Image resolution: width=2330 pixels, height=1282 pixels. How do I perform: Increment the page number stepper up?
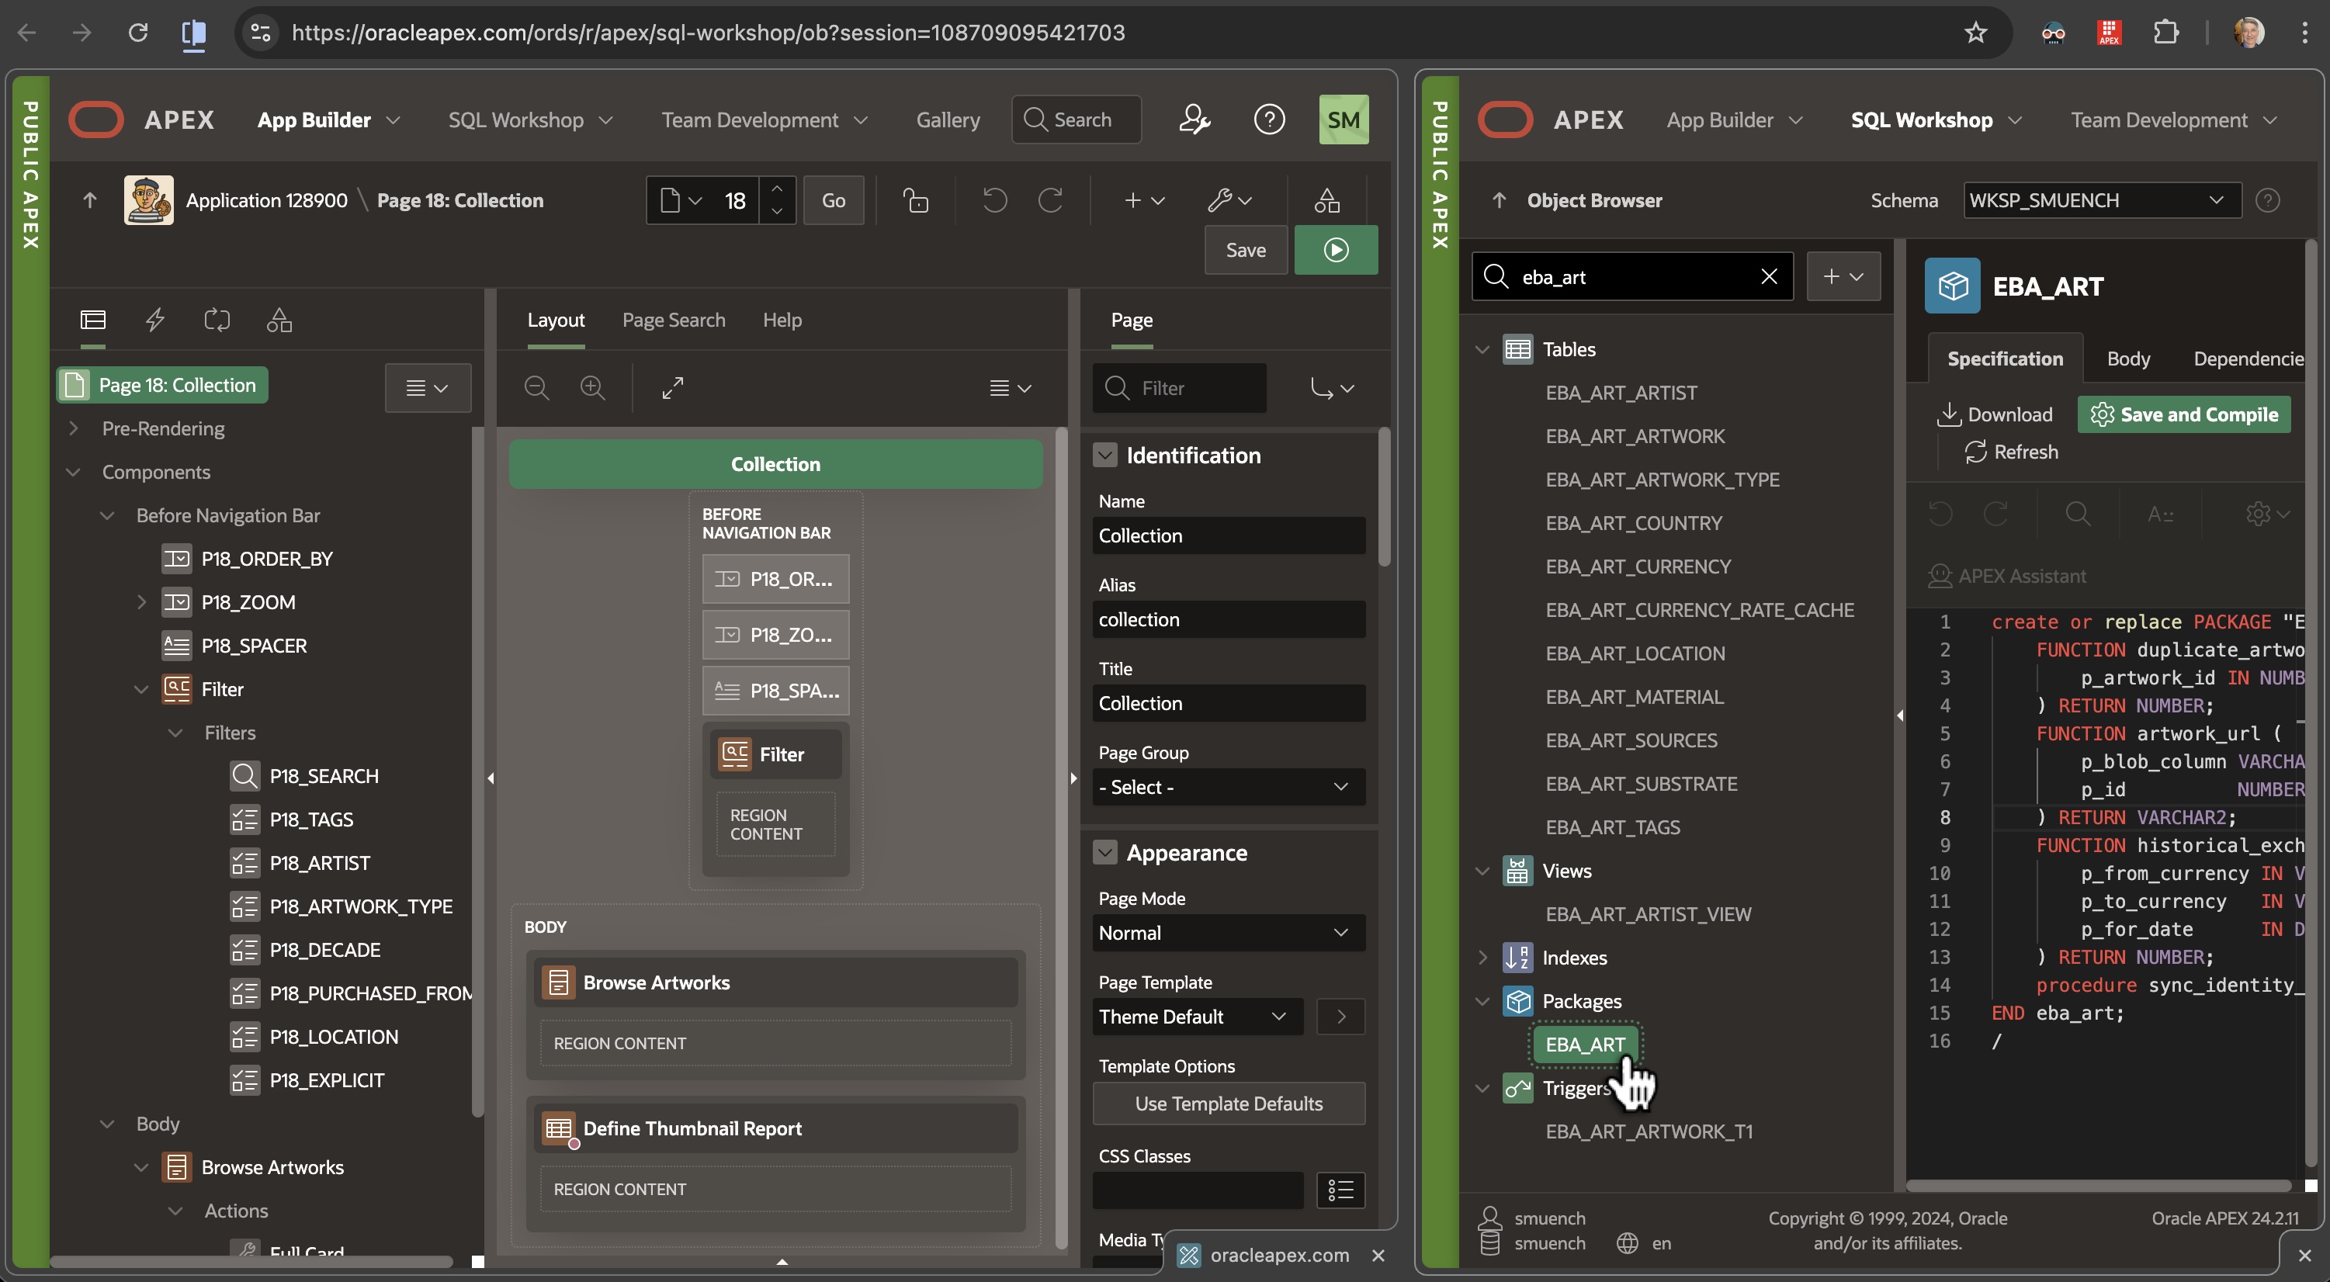(776, 188)
